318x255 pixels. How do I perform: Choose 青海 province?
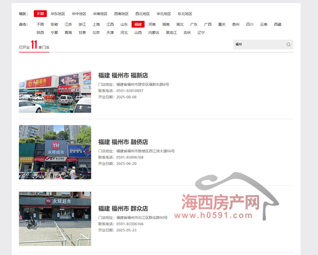[68, 32]
